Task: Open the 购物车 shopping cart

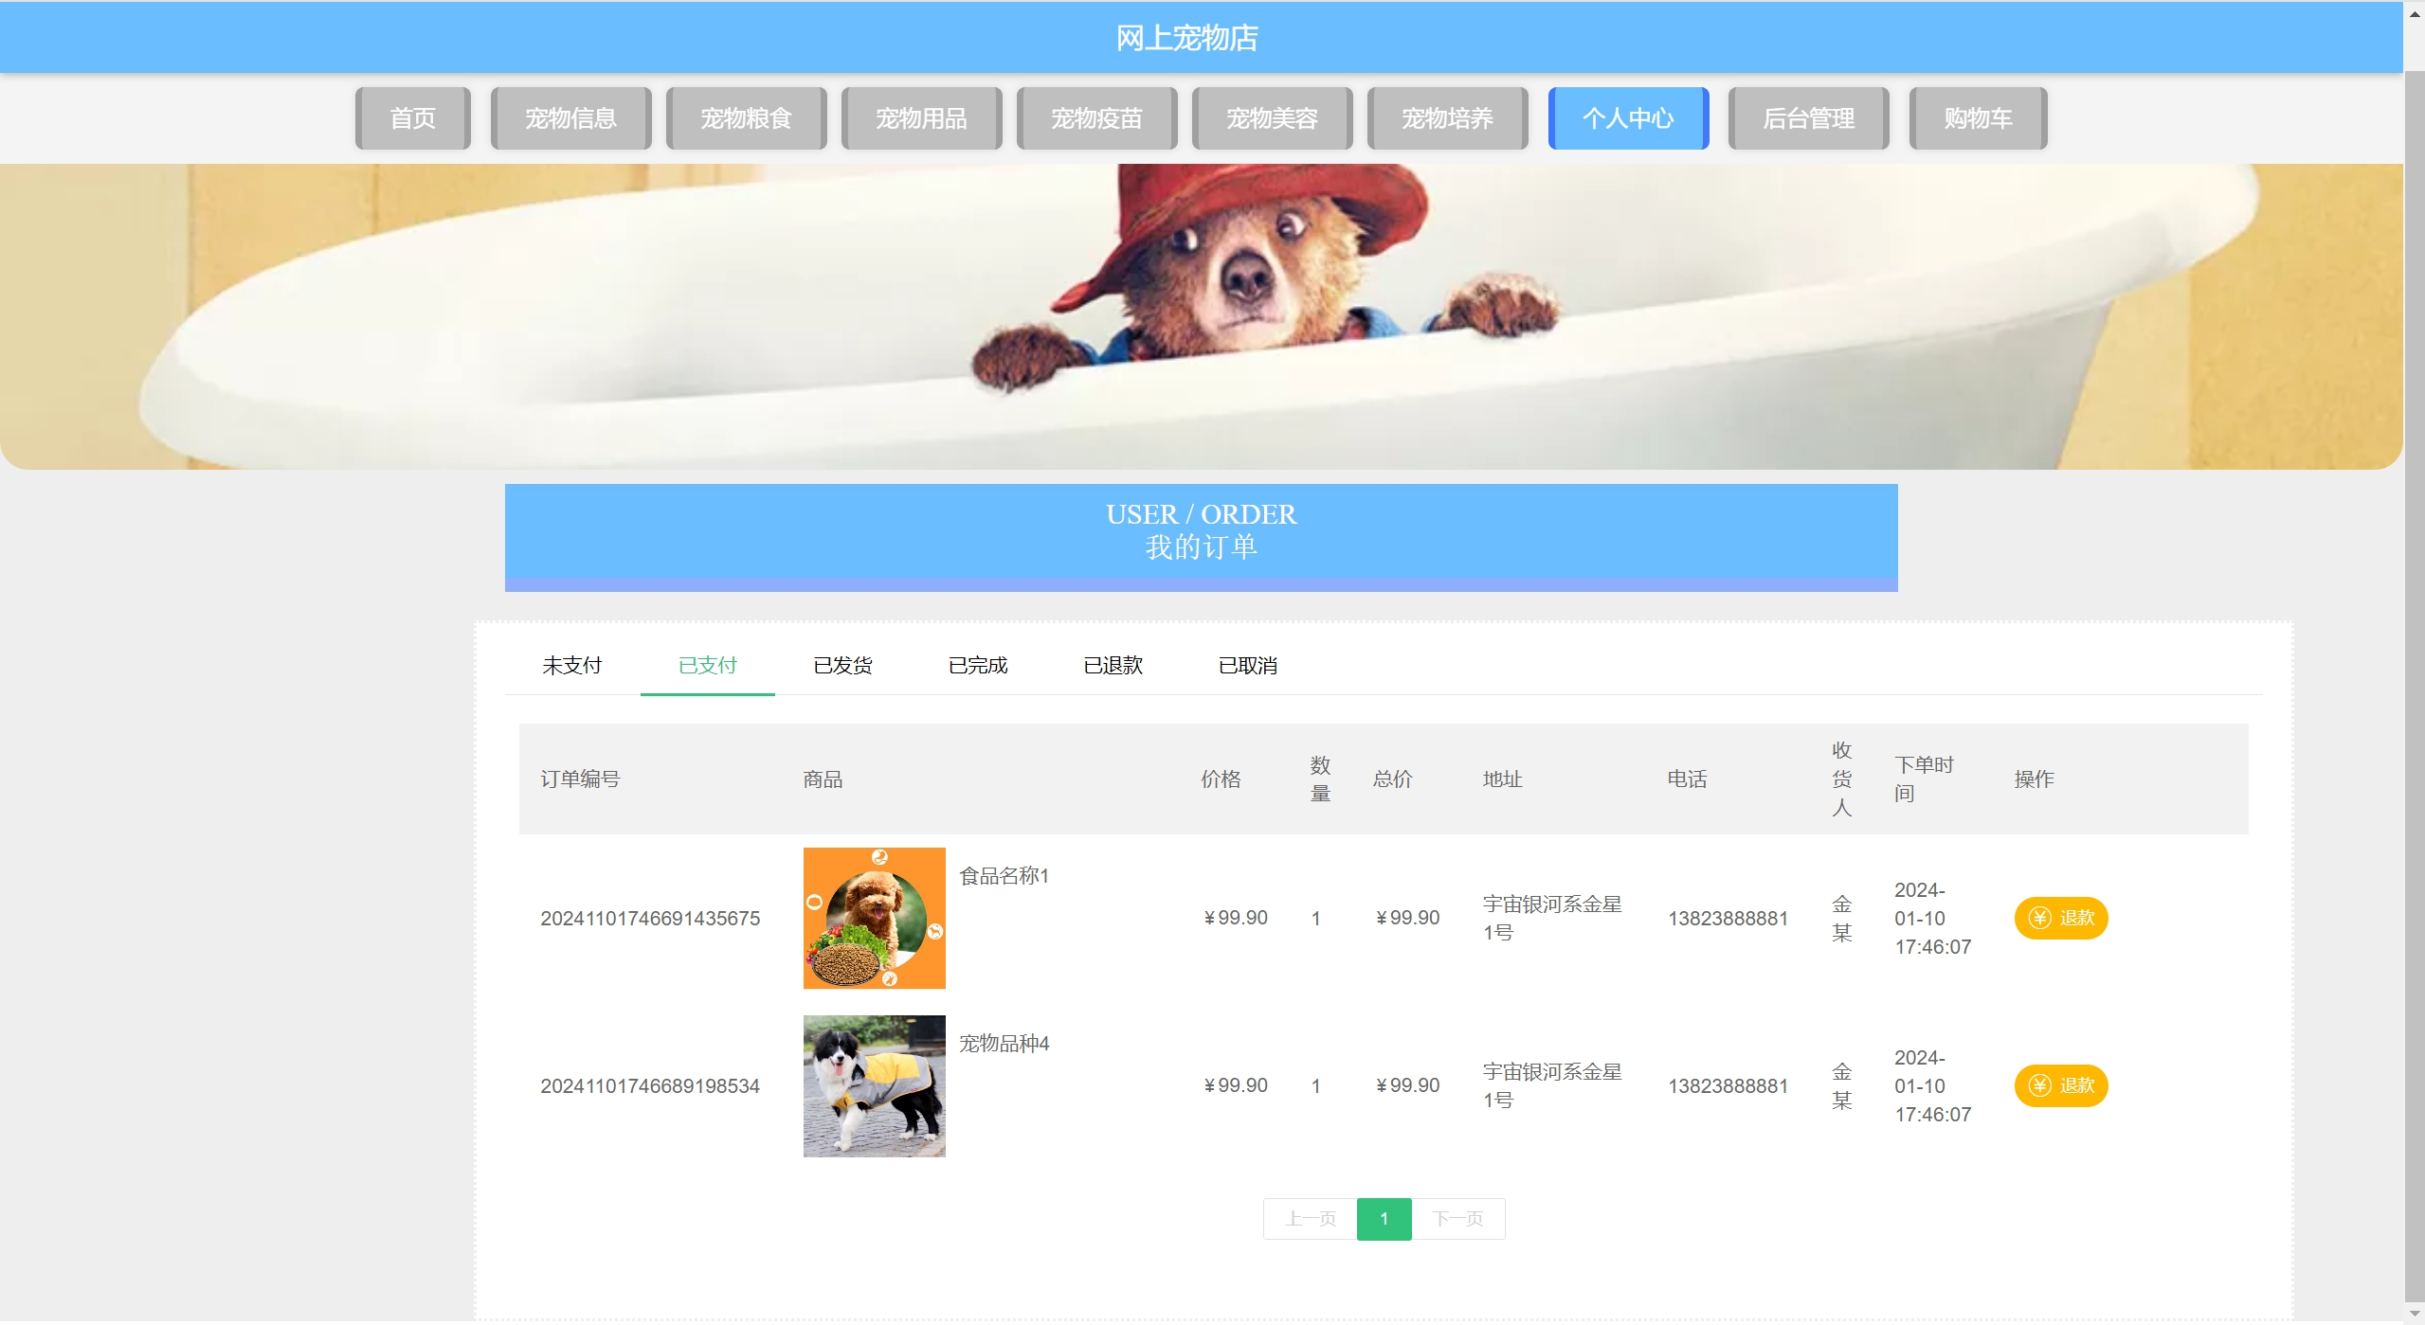Action: tap(1978, 118)
